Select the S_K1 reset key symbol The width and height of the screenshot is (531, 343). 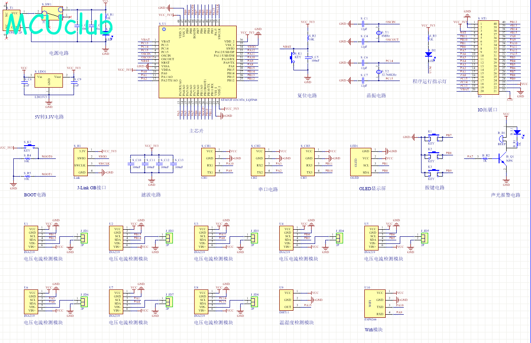pyautogui.click(x=292, y=58)
